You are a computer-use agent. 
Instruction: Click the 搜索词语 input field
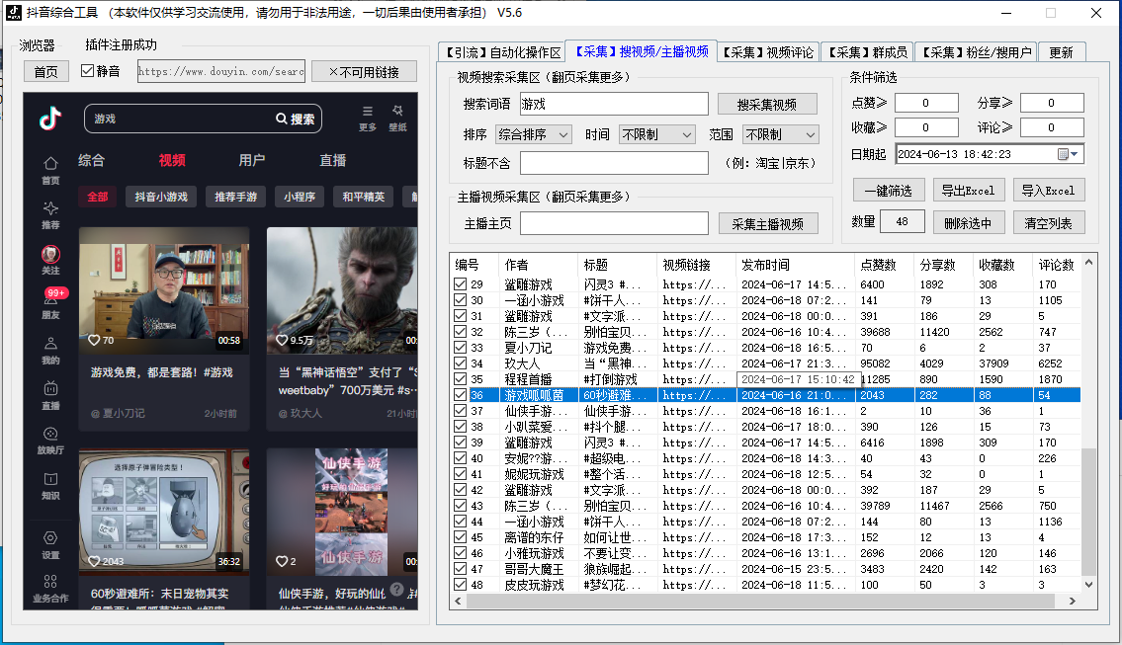614,104
